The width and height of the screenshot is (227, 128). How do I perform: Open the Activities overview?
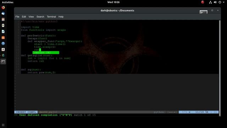(8, 2)
